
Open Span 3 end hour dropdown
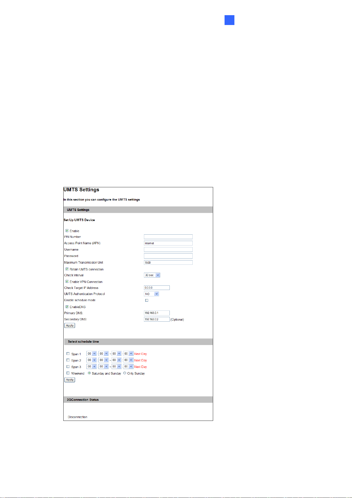116,366
